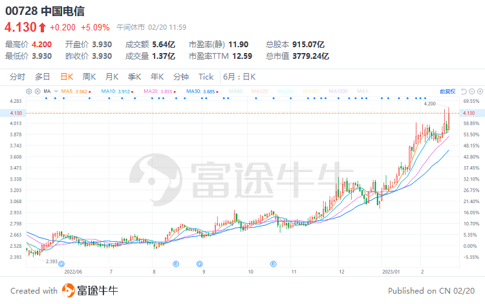Click the Futu logo icon beside 富途牛牛 footer text
485x304 pixels.
click(x=69, y=290)
